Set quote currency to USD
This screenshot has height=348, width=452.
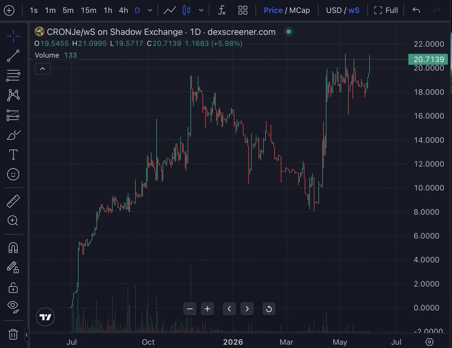pyautogui.click(x=334, y=11)
